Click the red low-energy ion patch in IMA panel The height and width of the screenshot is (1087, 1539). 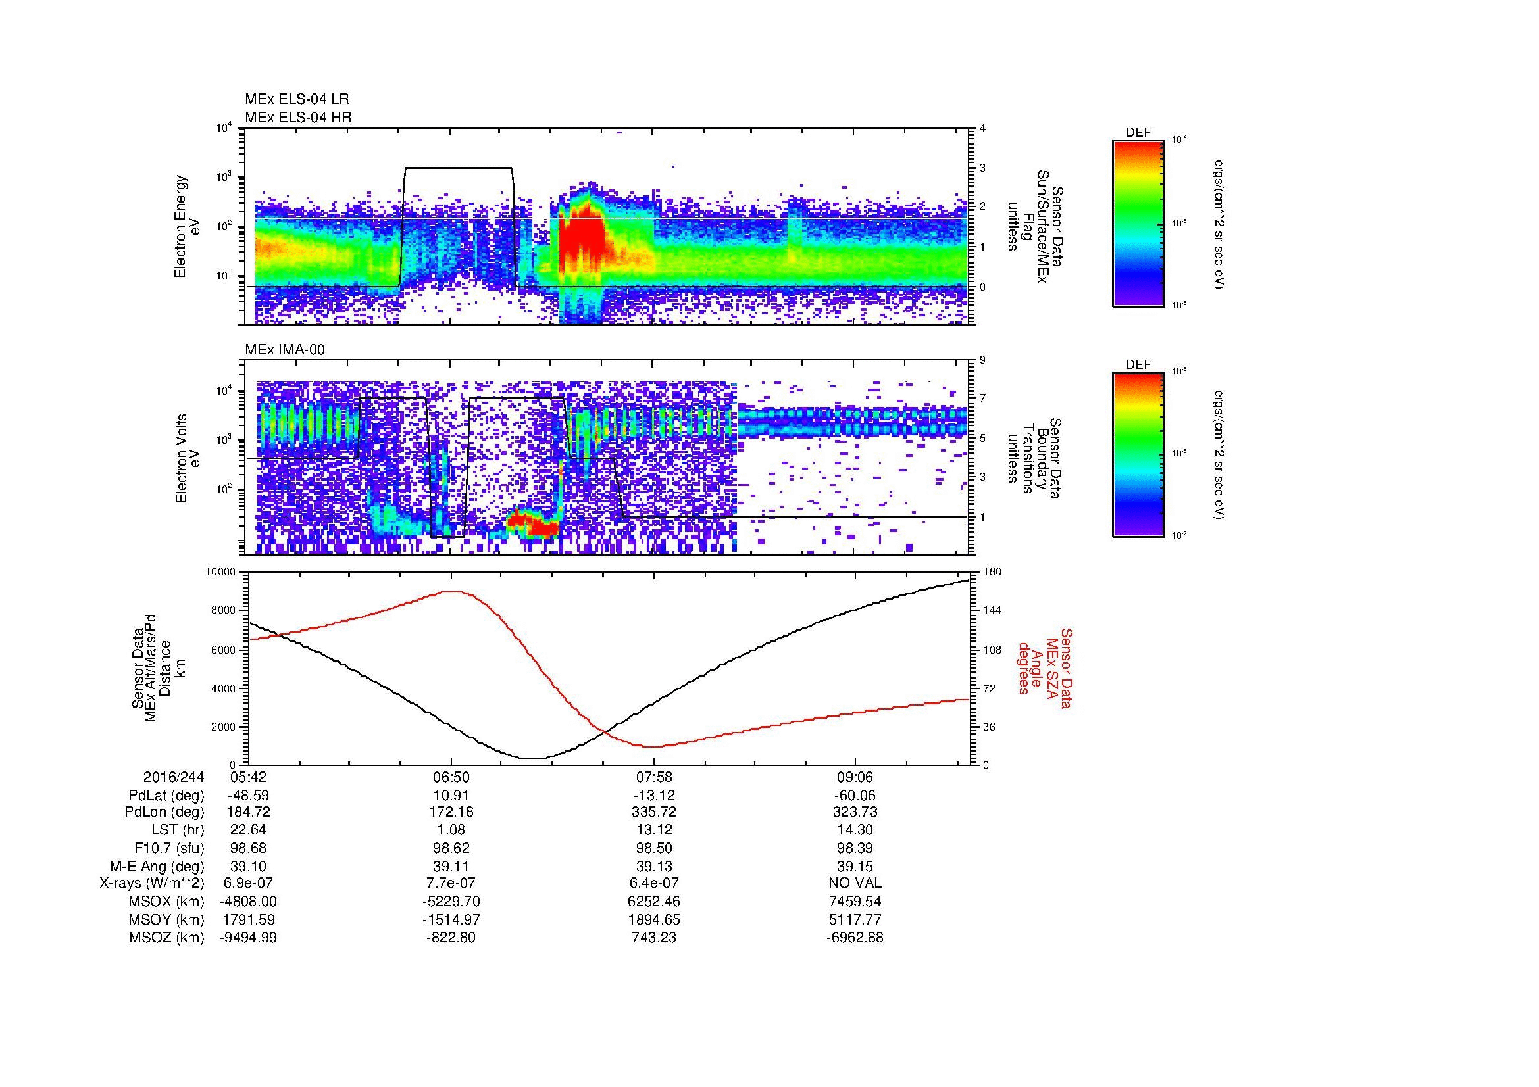click(x=534, y=523)
